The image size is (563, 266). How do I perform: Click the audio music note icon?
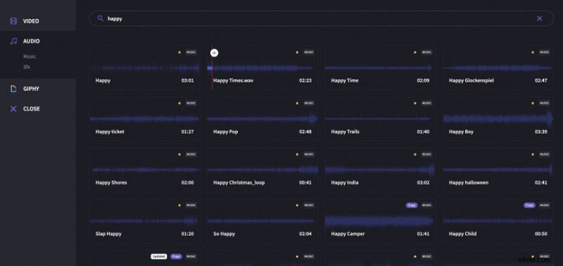(13, 42)
